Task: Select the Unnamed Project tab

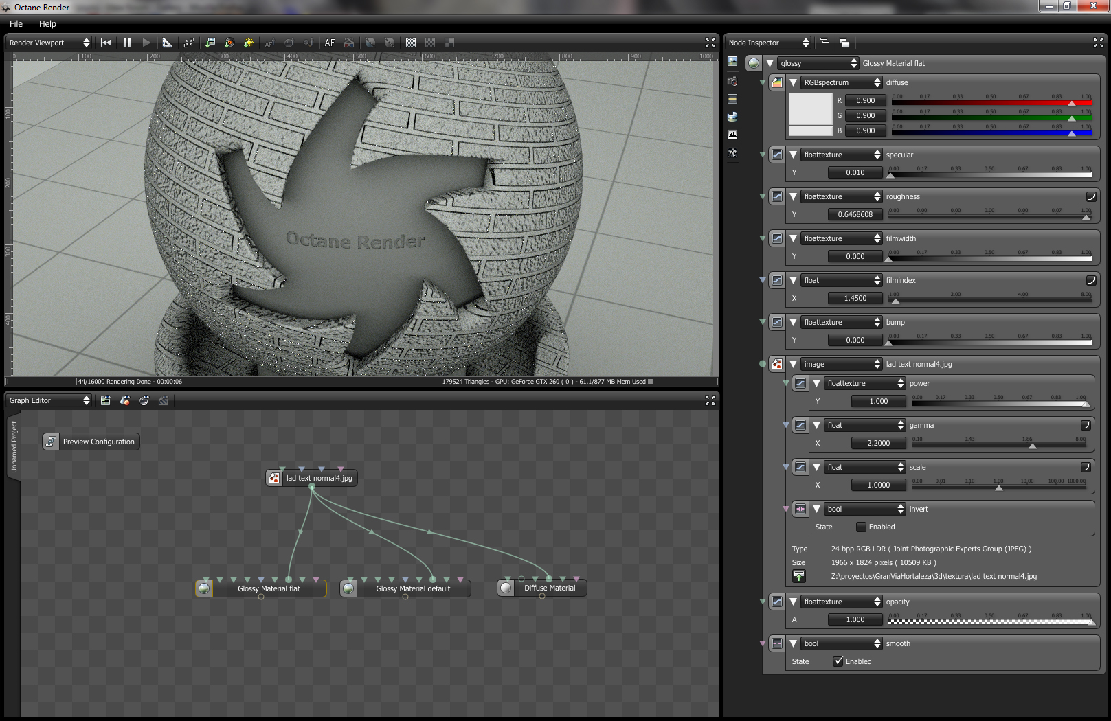Action: [x=14, y=447]
